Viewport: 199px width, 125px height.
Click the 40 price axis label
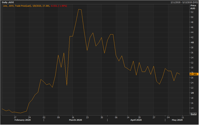192,43
